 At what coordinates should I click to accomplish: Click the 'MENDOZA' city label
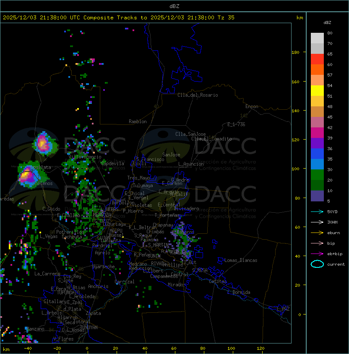[x=102, y=214]
